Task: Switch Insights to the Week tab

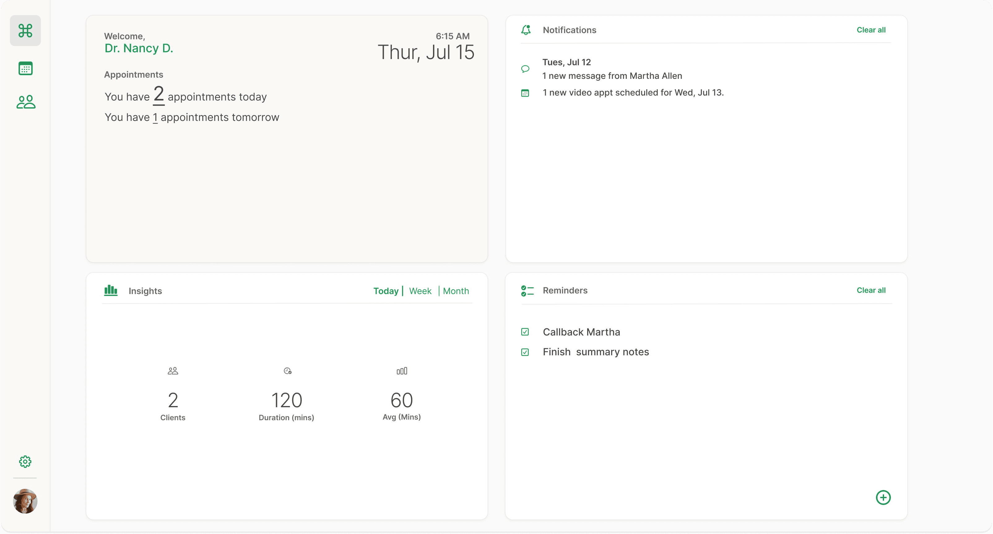Action: tap(420, 291)
